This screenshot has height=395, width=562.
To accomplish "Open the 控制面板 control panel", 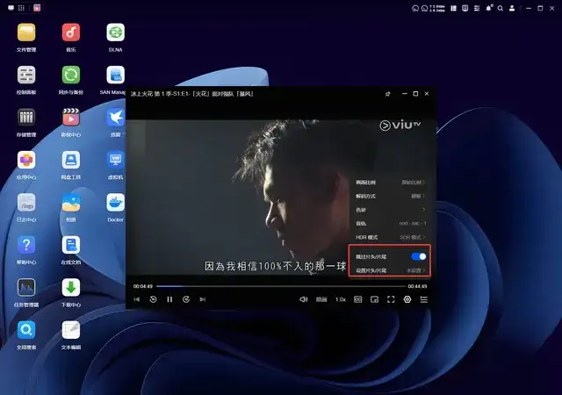I will click(26, 75).
